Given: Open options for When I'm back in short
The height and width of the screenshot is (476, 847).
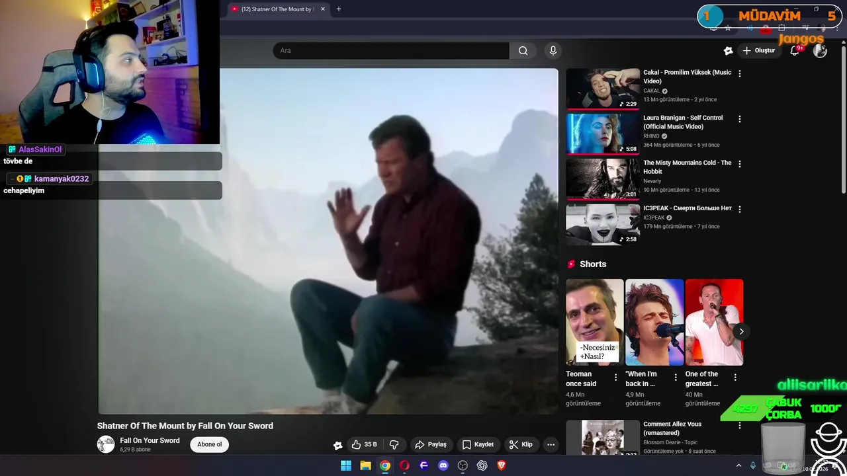Looking at the screenshot, I should [676, 377].
